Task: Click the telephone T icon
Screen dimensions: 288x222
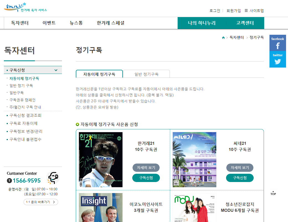Action: click(x=9, y=181)
